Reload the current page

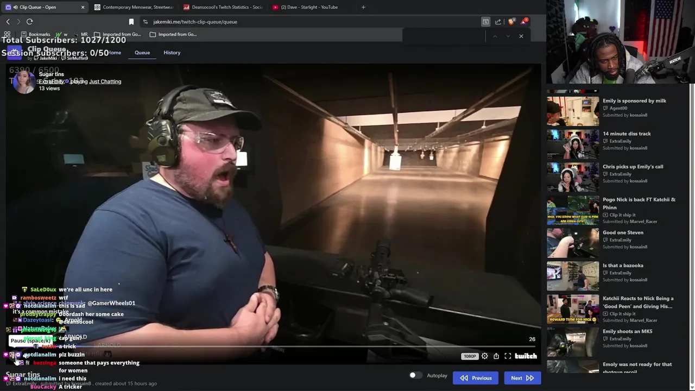[x=29, y=22]
